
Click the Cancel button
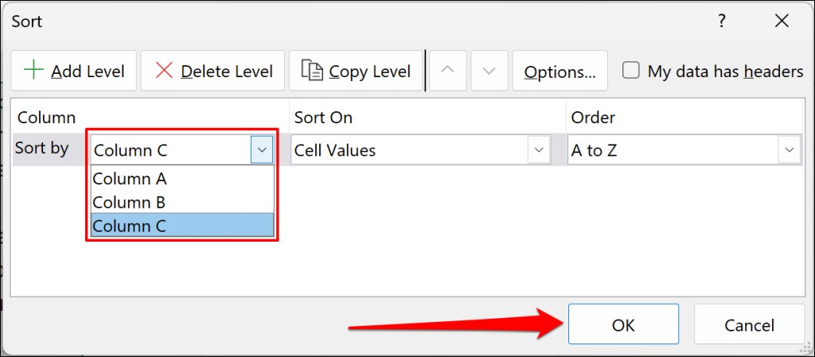click(748, 324)
